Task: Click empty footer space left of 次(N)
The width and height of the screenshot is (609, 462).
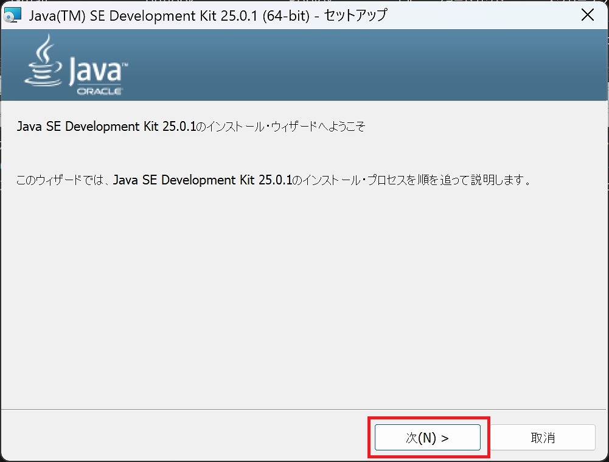Action: (183, 437)
